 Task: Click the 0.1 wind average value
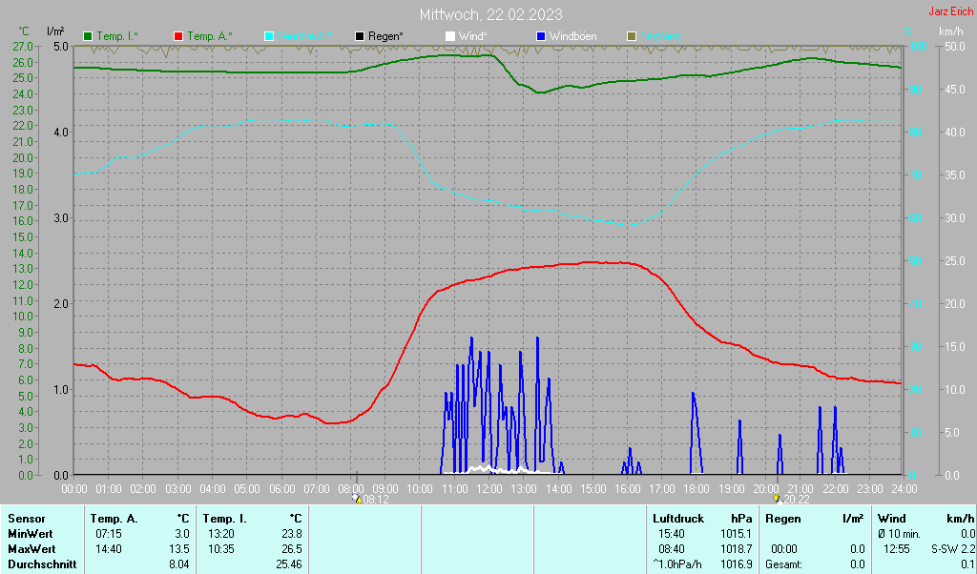click(x=967, y=564)
